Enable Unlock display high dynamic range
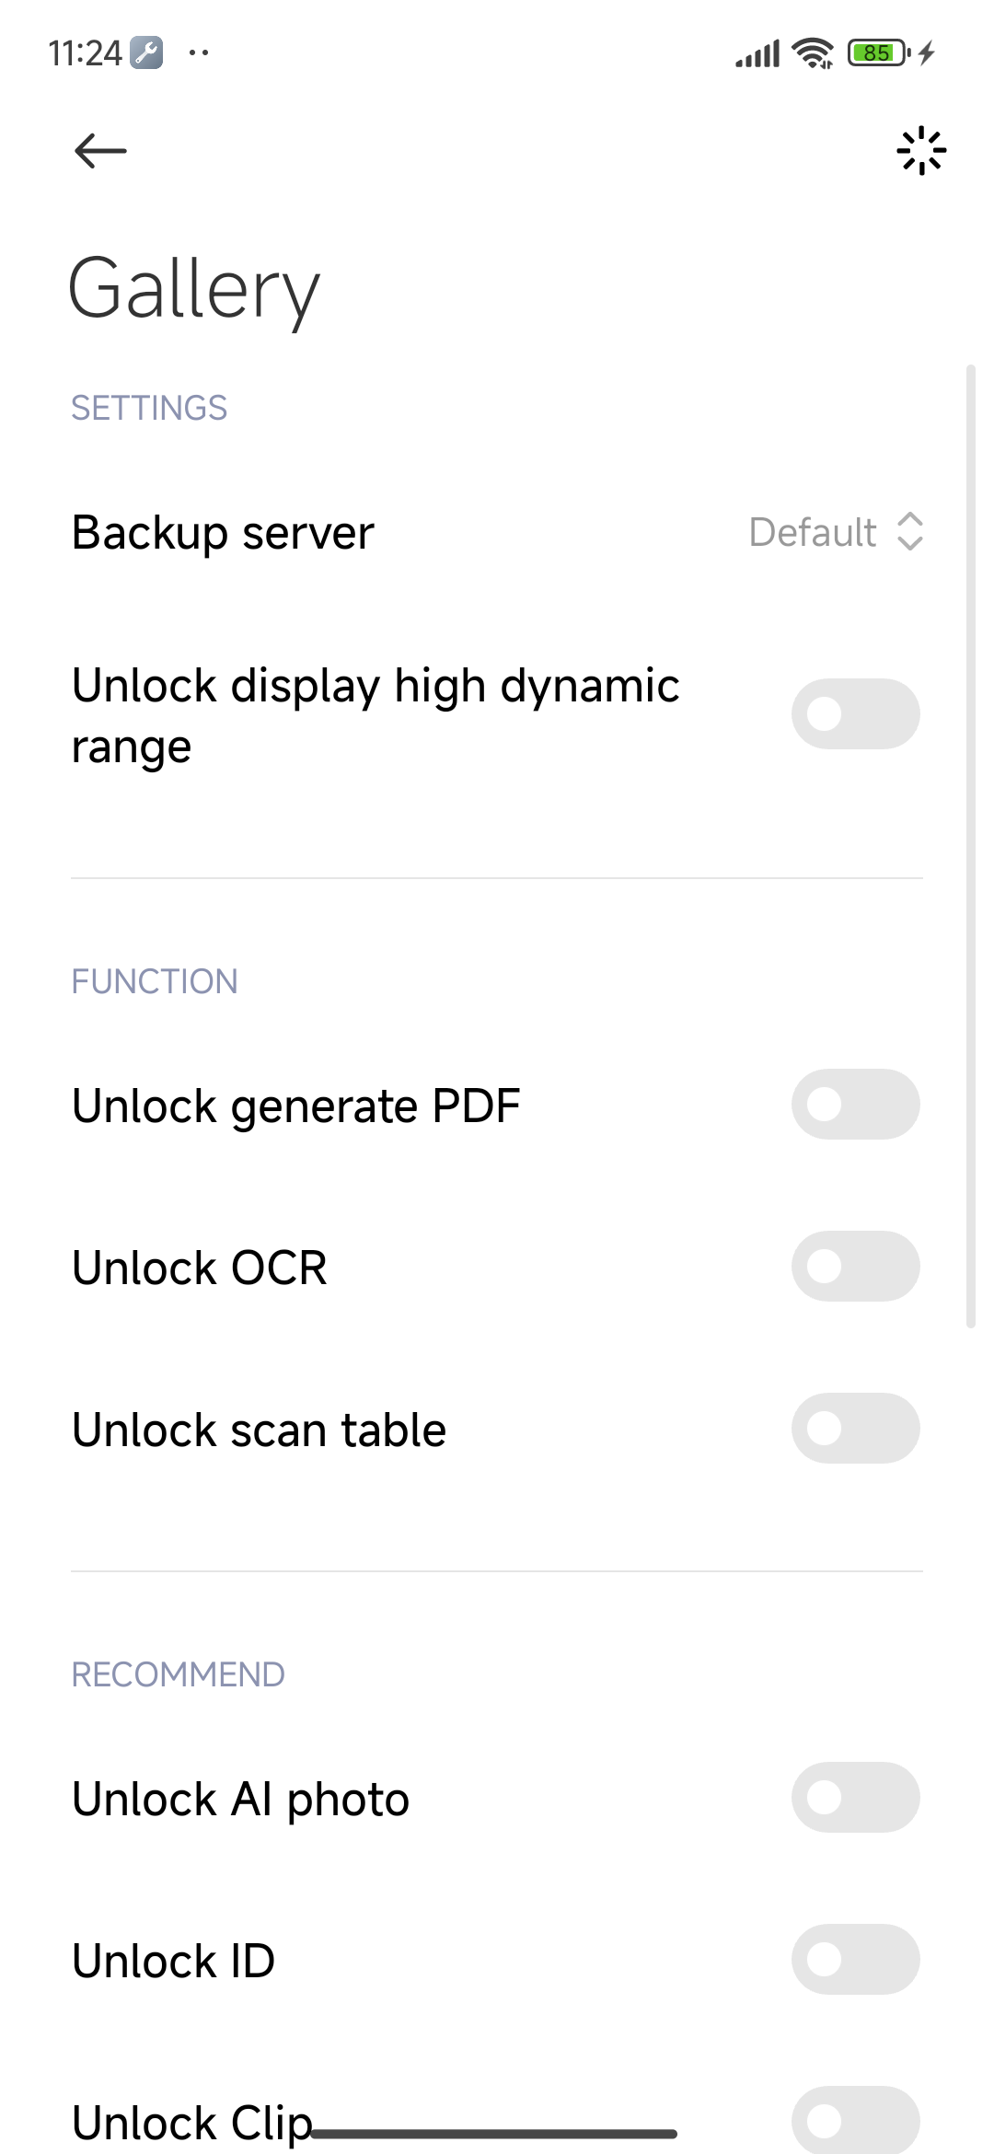 tap(855, 714)
